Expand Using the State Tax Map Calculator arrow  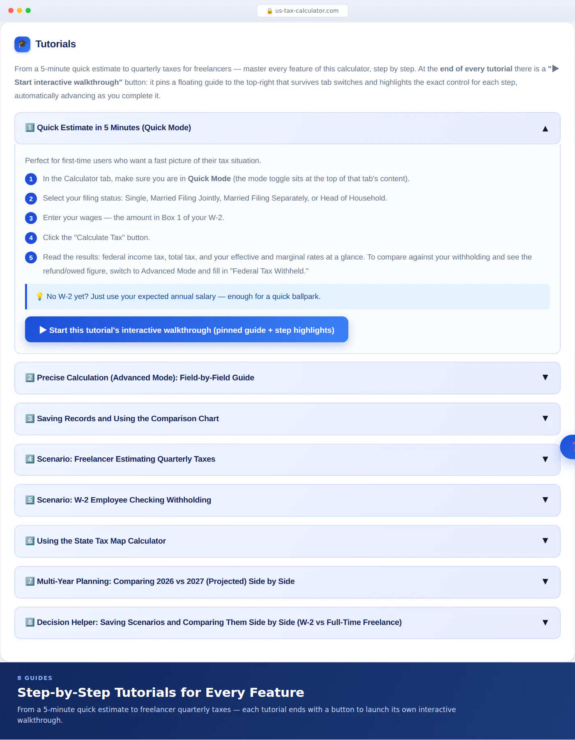pyautogui.click(x=545, y=541)
